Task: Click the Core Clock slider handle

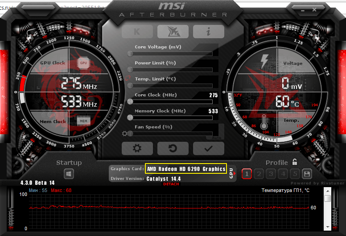Action: [x=130, y=102]
